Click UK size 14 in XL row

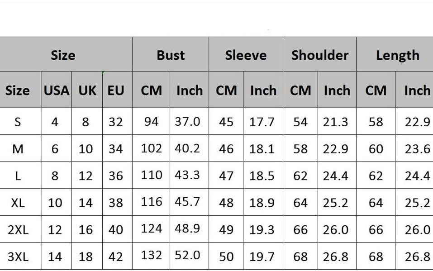point(86,202)
